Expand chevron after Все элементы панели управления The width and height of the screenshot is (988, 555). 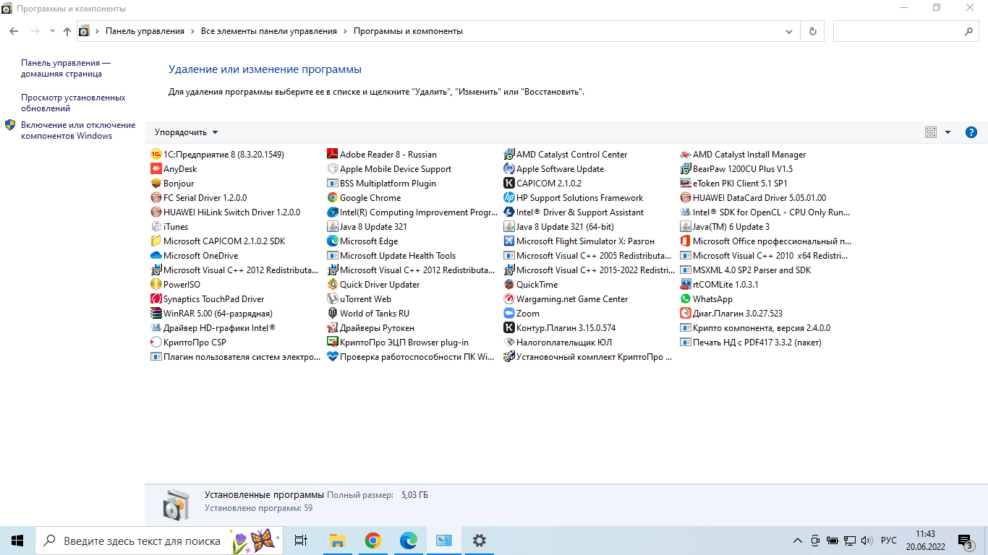point(345,32)
